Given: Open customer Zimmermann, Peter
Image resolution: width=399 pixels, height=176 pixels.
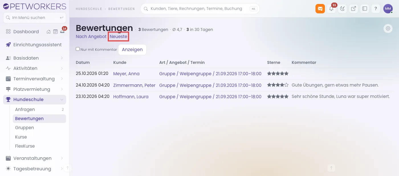Looking at the screenshot, I should click(134, 85).
